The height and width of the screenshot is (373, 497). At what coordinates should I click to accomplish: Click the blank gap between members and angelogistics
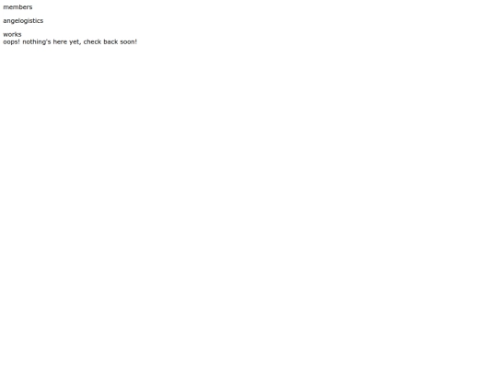tap(17, 14)
